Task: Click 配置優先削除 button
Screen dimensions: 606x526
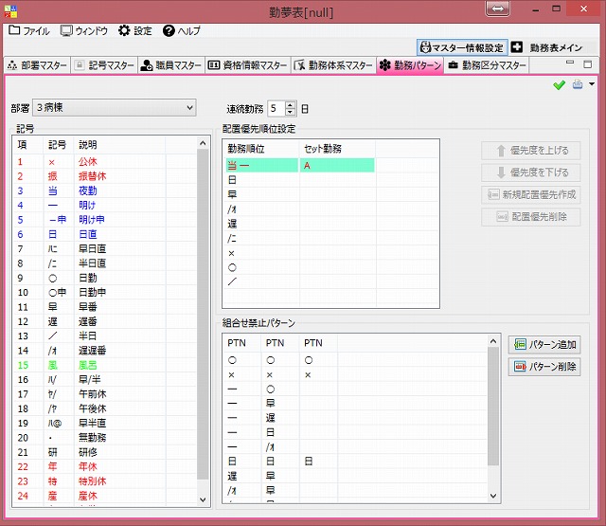Action: tap(531, 217)
